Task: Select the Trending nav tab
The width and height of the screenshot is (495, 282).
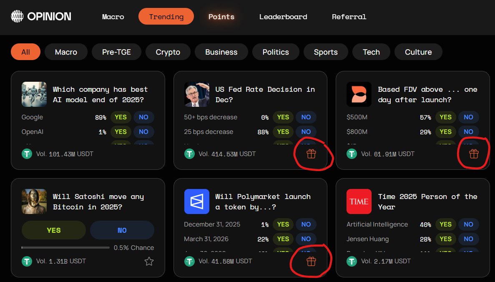Action: click(x=166, y=16)
